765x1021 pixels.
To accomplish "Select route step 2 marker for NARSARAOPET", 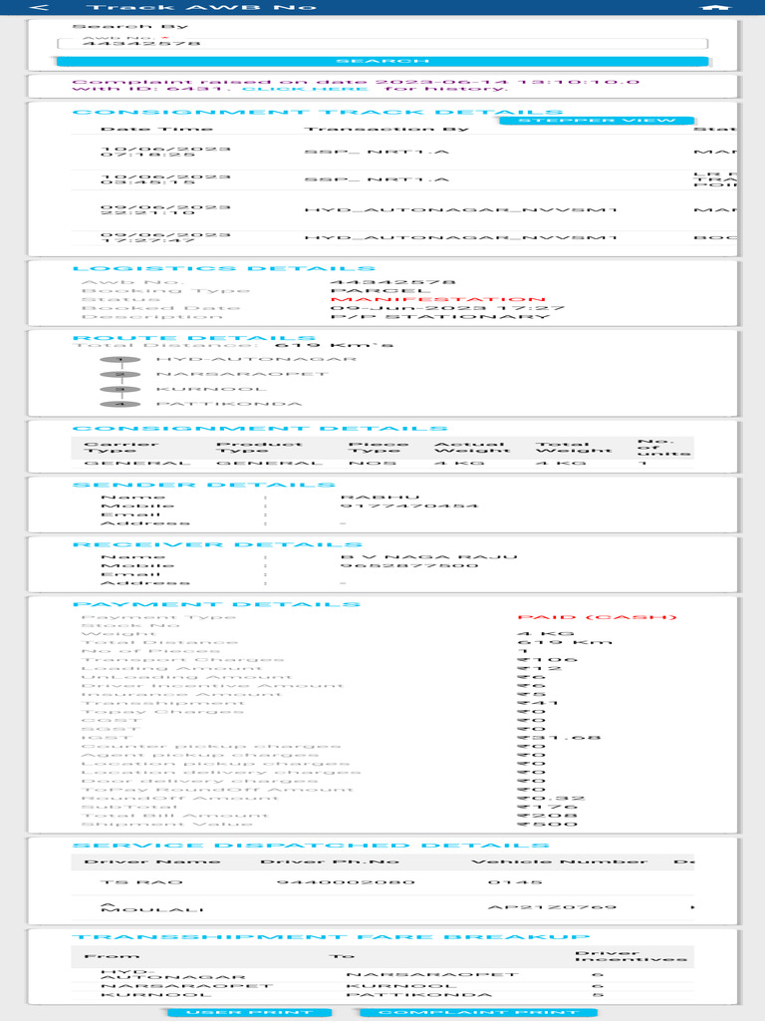I will pyautogui.click(x=121, y=375).
